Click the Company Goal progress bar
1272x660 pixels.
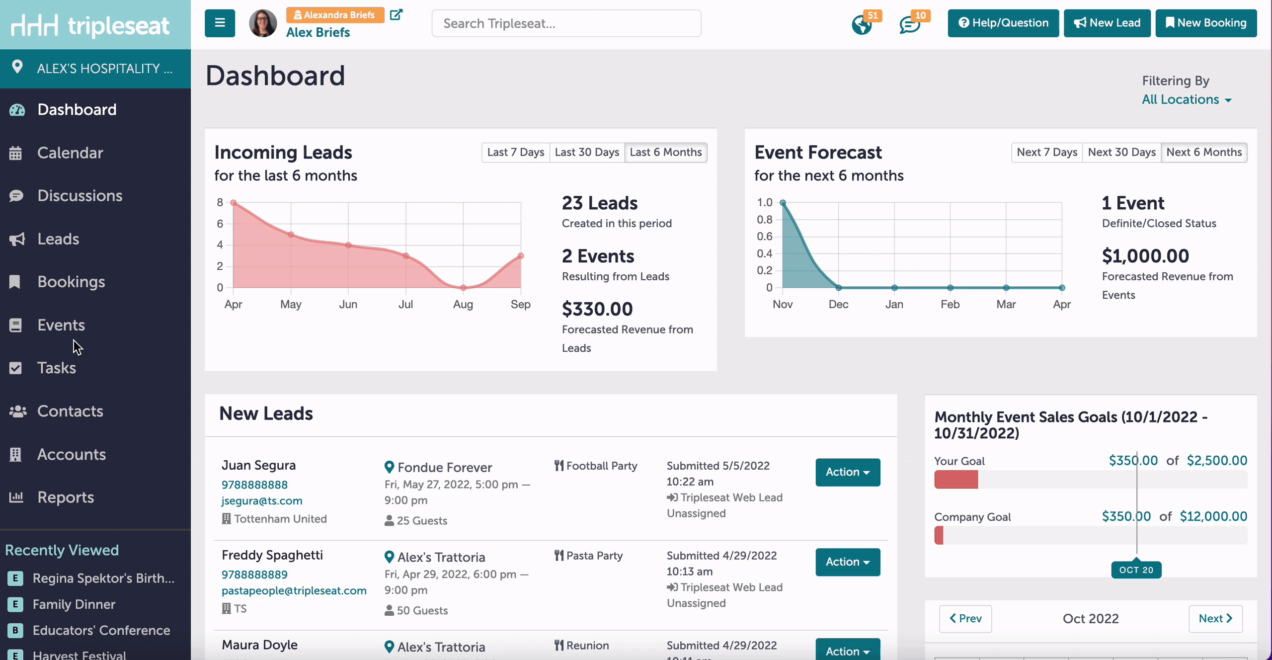[1091, 535]
